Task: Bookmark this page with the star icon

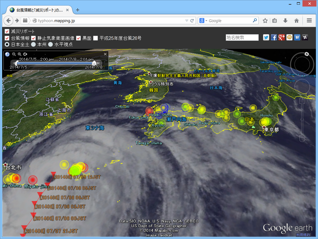Action: tap(265, 21)
